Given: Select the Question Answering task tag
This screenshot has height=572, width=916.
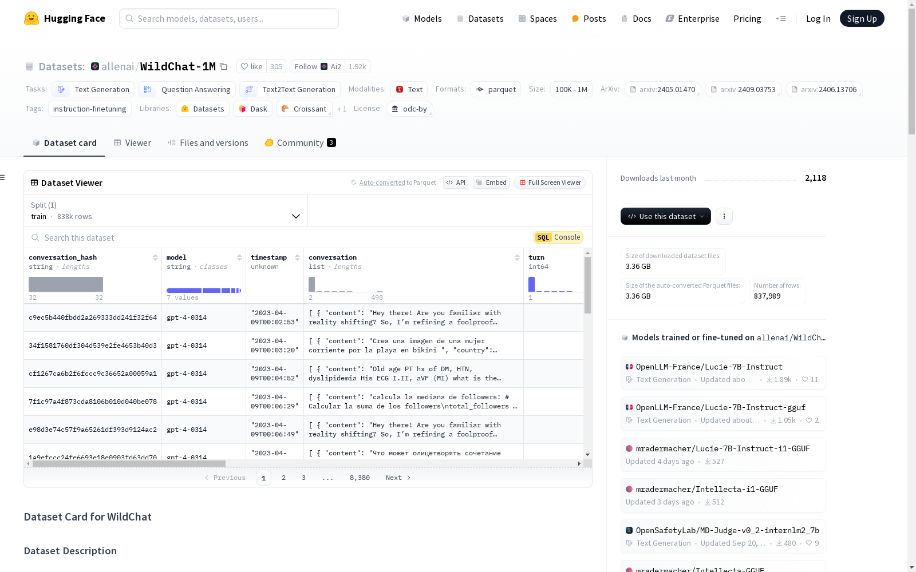Looking at the screenshot, I should [187, 89].
